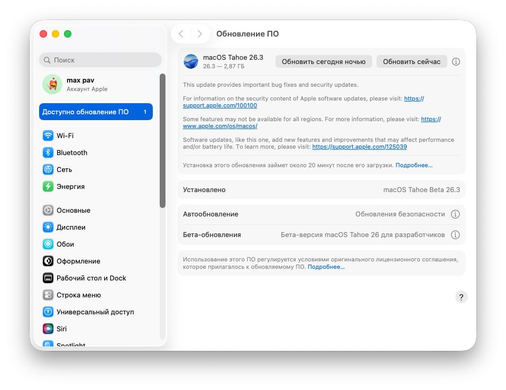The height and width of the screenshot is (390, 506).
Task: Click the Рабочий стол и Dock icon
Action: point(48,278)
